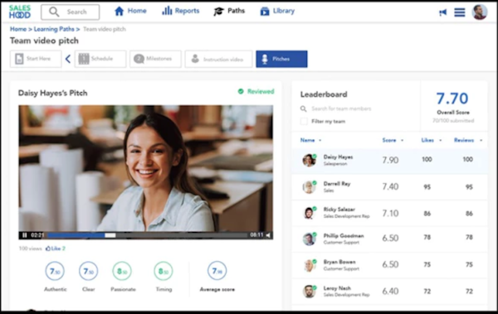The image size is (498, 314).
Task: Click Leroy Nash score 6.40
Action: click(390, 291)
